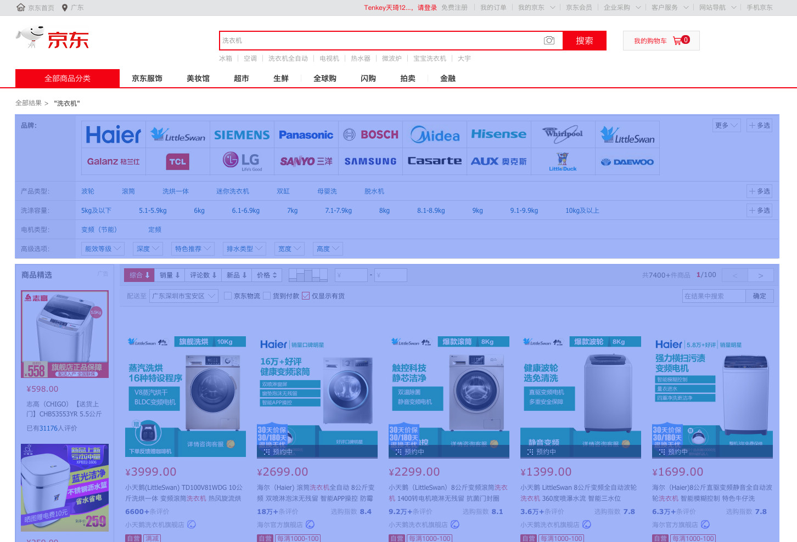Go to 京东服饰 section
Image resolution: width=797 pixels, height=542 pixels.
click(x=147, y=78)
